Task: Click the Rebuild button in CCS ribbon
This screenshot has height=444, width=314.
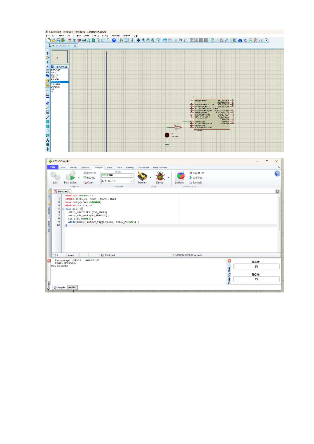Action: [x=89, y=177]
